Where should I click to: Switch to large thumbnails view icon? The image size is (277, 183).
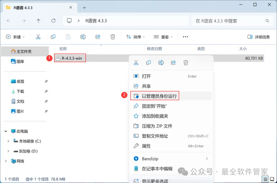(x=272, y=179)
